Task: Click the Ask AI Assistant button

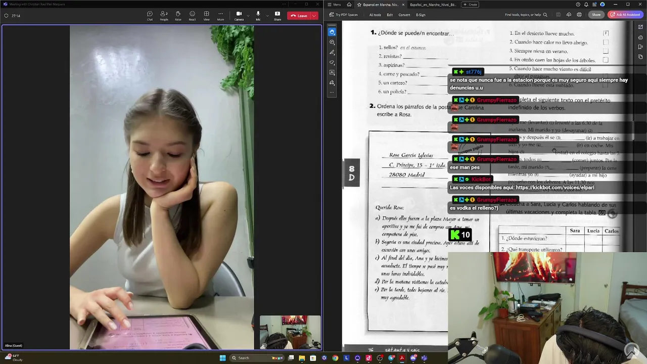Action: pyautogui.click(x=625, y=15)
